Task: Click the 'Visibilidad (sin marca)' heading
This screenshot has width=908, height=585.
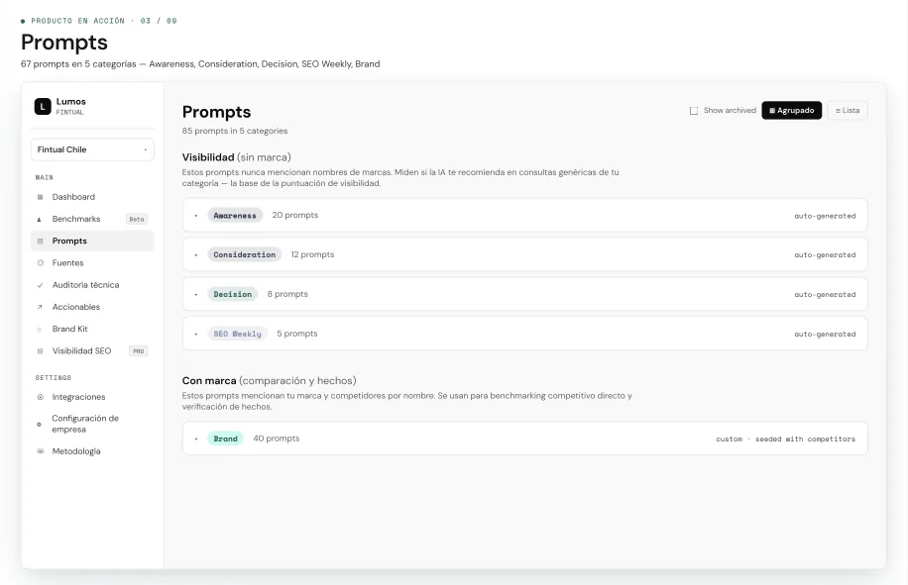Action: pos(236,157)
